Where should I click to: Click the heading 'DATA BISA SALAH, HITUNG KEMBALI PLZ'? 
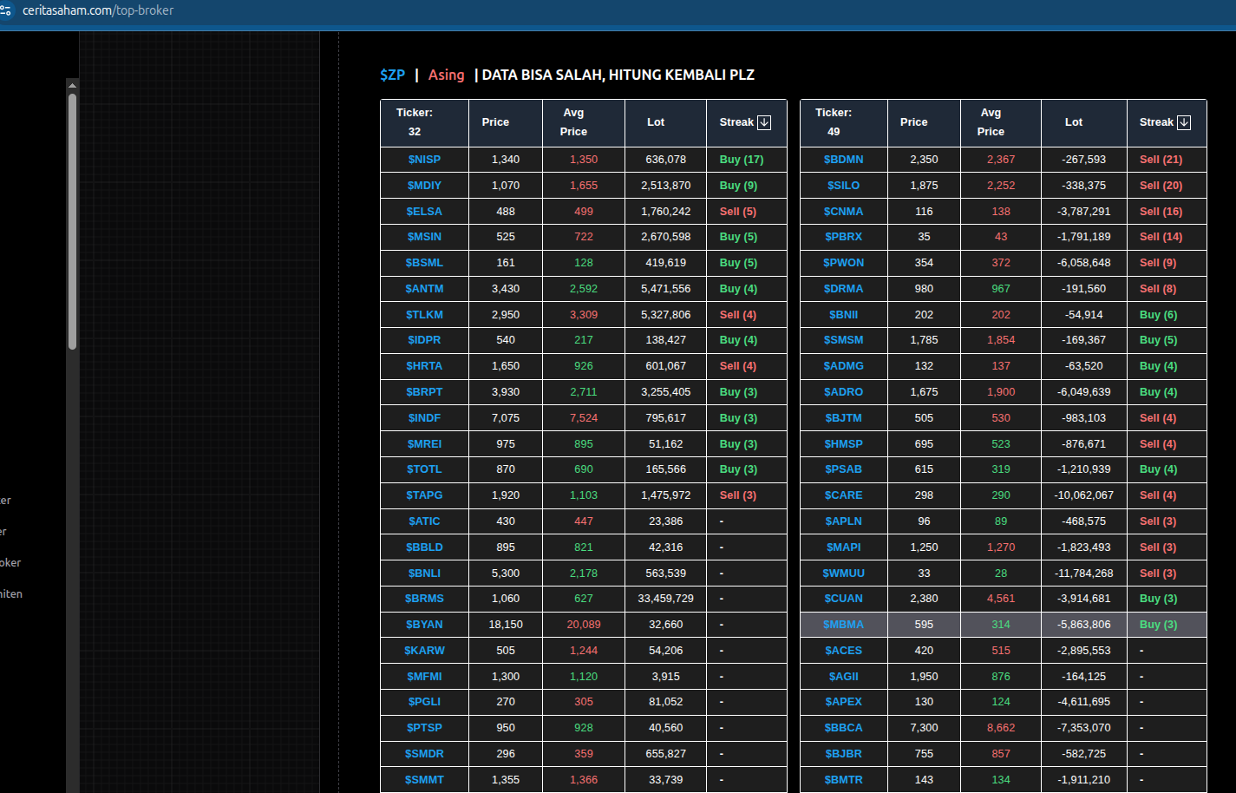(x=618, y=75)
